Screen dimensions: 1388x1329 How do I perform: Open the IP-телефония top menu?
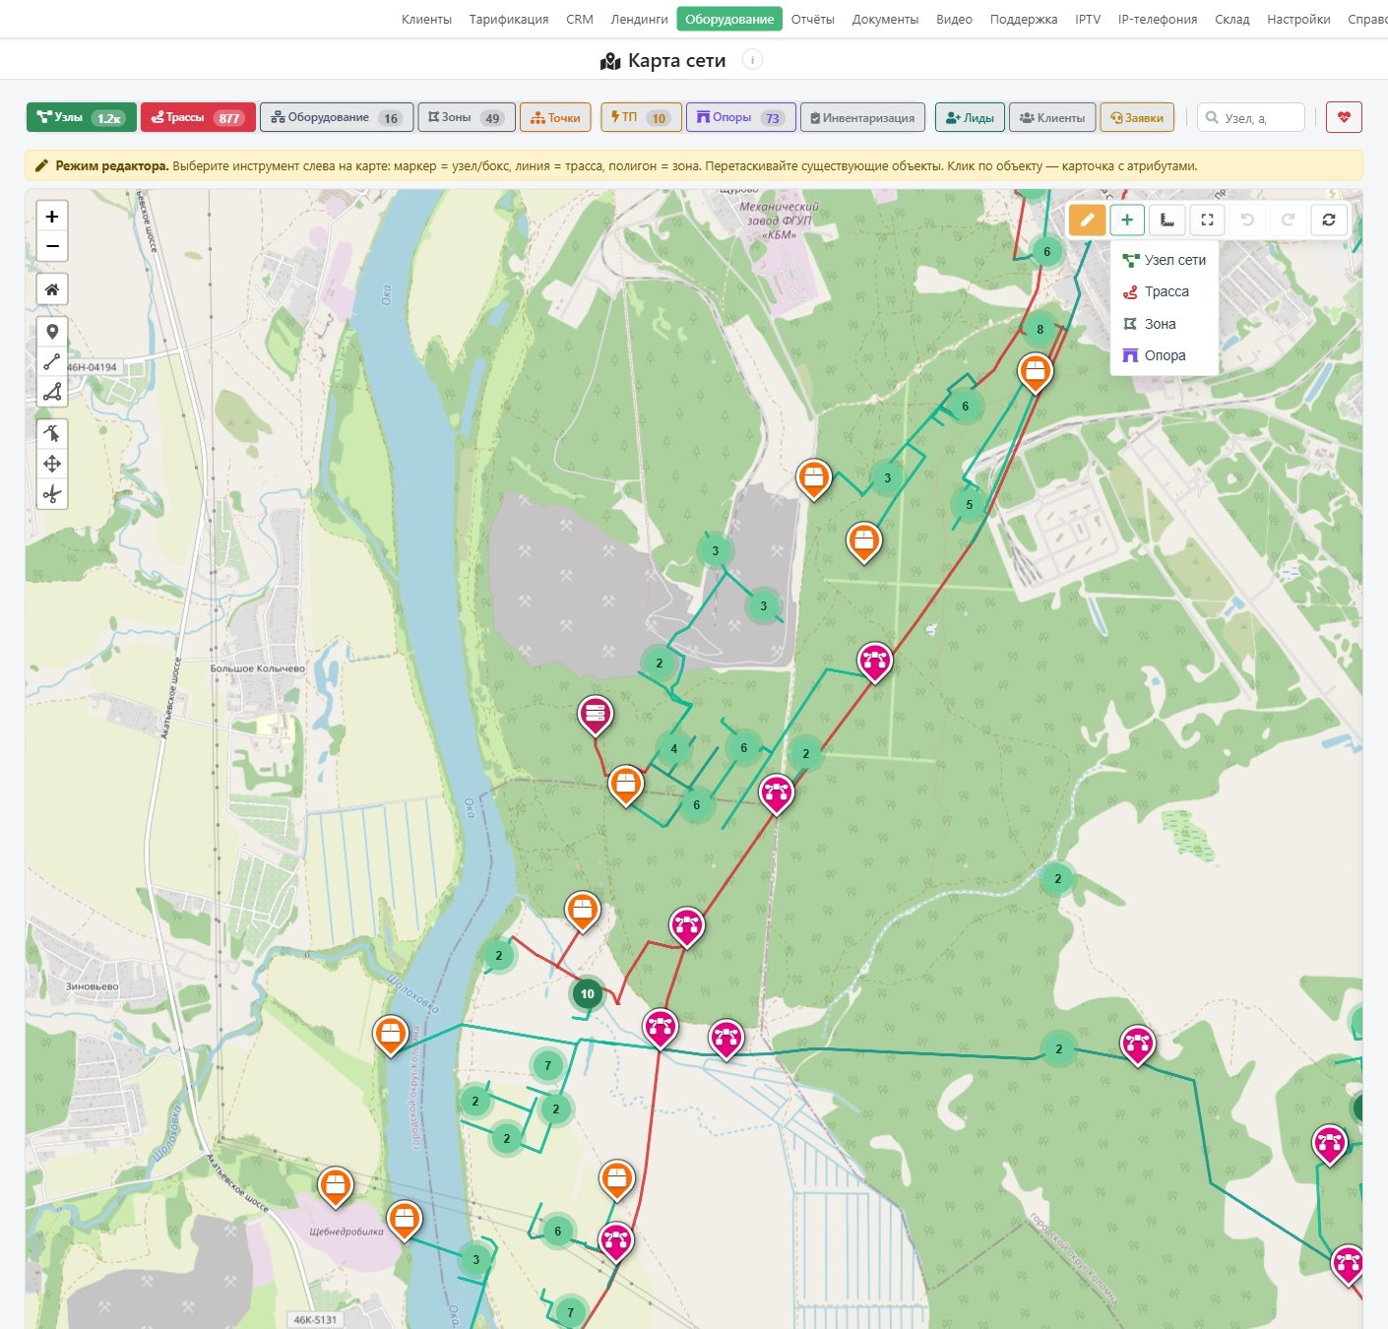(1158, 19)
